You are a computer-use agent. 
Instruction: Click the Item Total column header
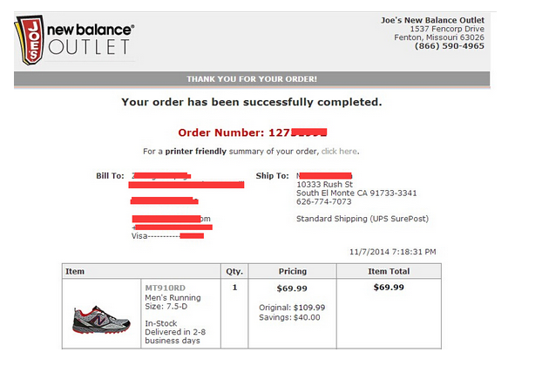(389, 272)
